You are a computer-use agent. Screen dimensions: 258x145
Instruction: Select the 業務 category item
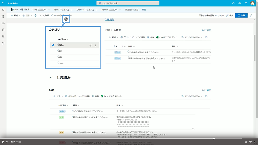coord(60,57)
